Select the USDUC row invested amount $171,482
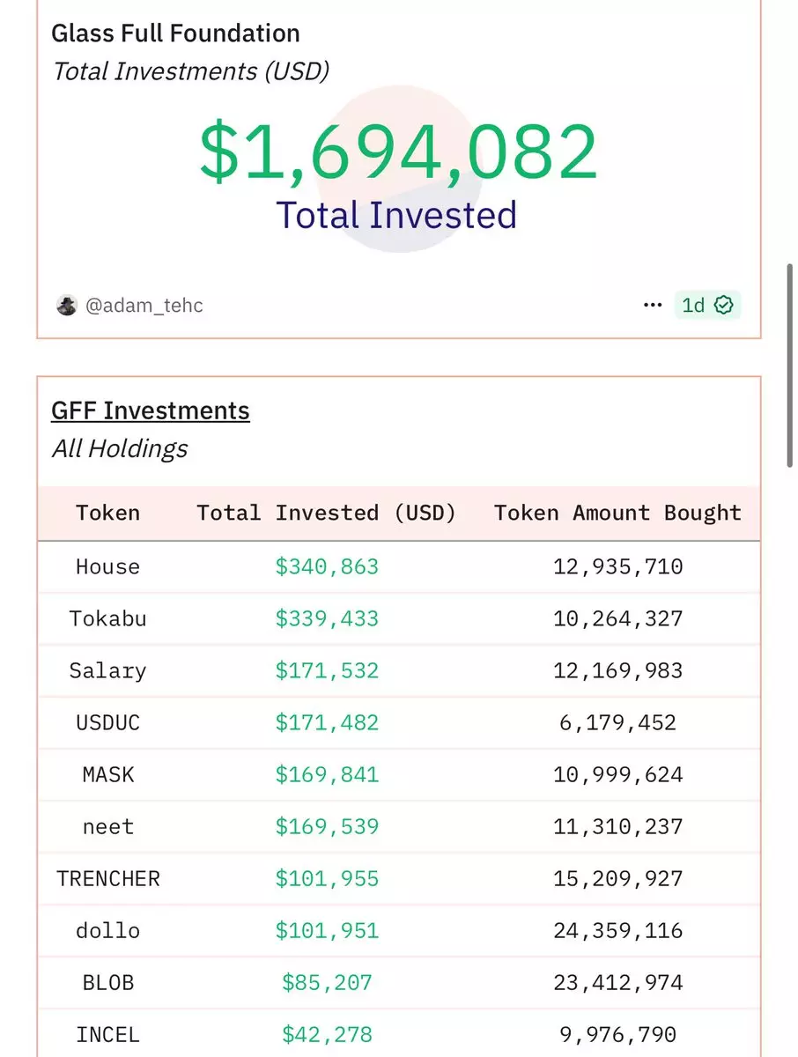This screenshot has height=1057, width=798. 327,722
